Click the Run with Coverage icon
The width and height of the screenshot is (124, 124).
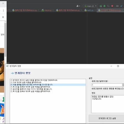[x=108, y=6]
